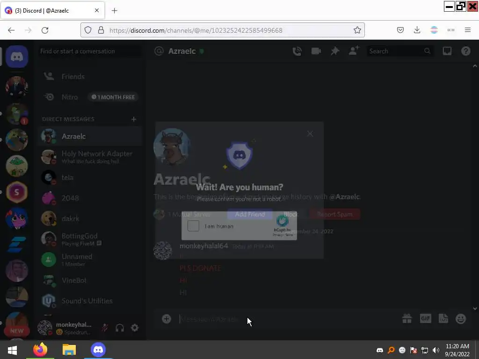Open Sound's Utilities conversation
This screenshot has height=359, width=479.
[91, 301]
